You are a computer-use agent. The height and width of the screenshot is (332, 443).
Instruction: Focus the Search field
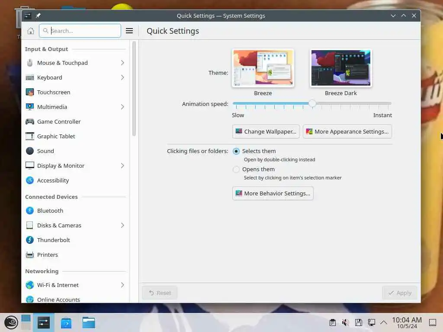(80, 31)
